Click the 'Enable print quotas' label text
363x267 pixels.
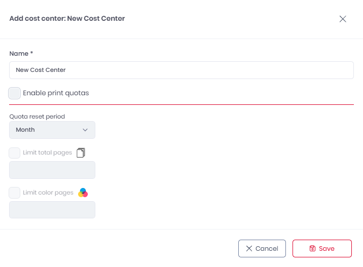tap(56, 93)
